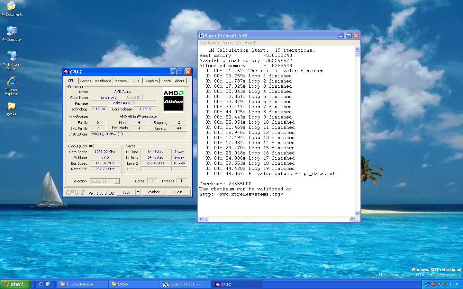Viewport: 463px width, 289px height.
Task: Switch to the SPD tab
Action: coord(136,81)
